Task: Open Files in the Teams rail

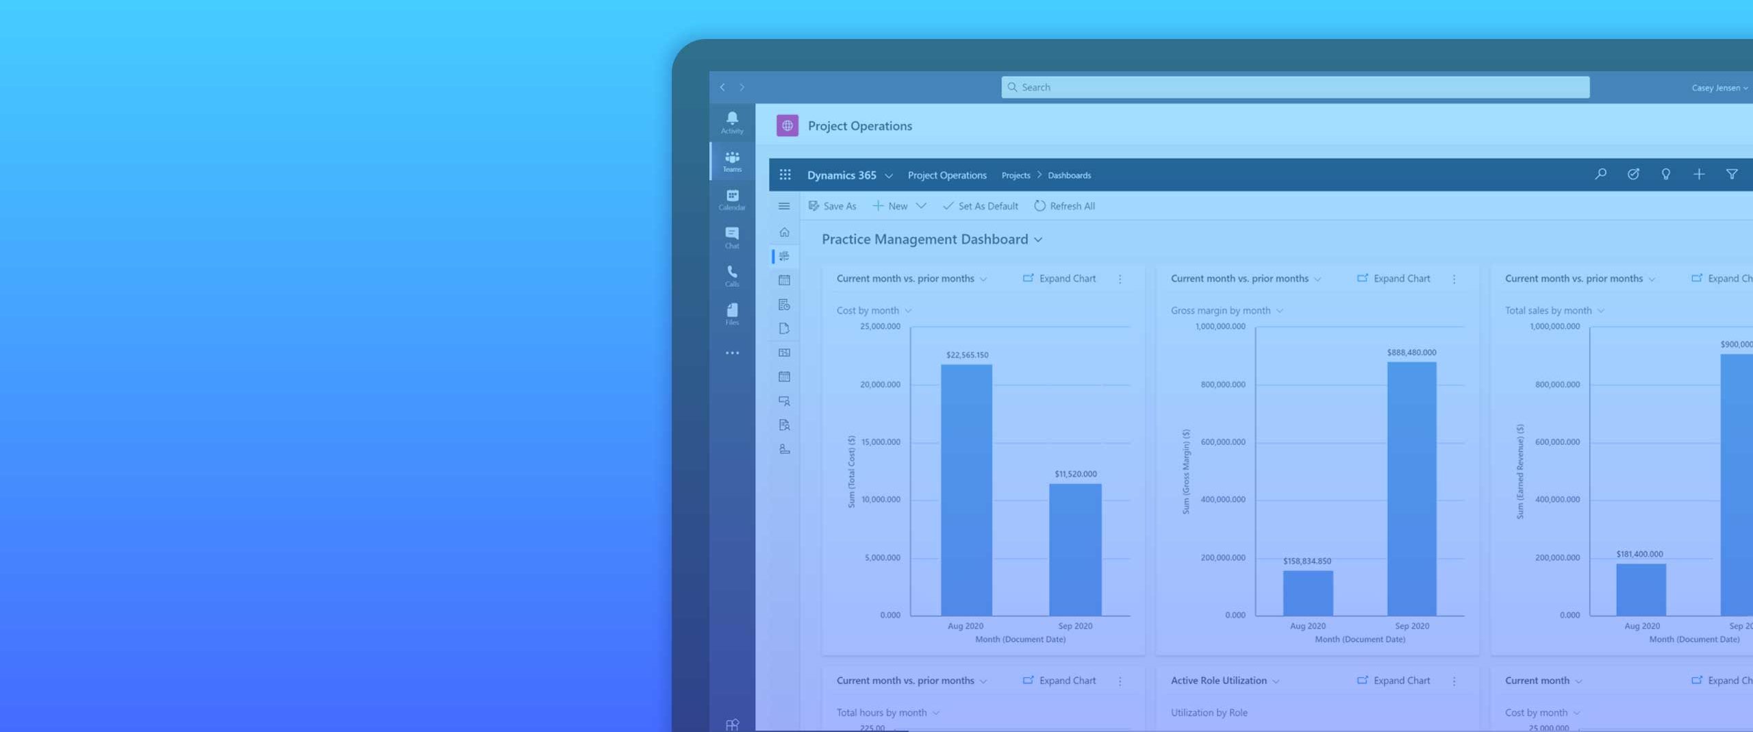Action: pos(732,315)
